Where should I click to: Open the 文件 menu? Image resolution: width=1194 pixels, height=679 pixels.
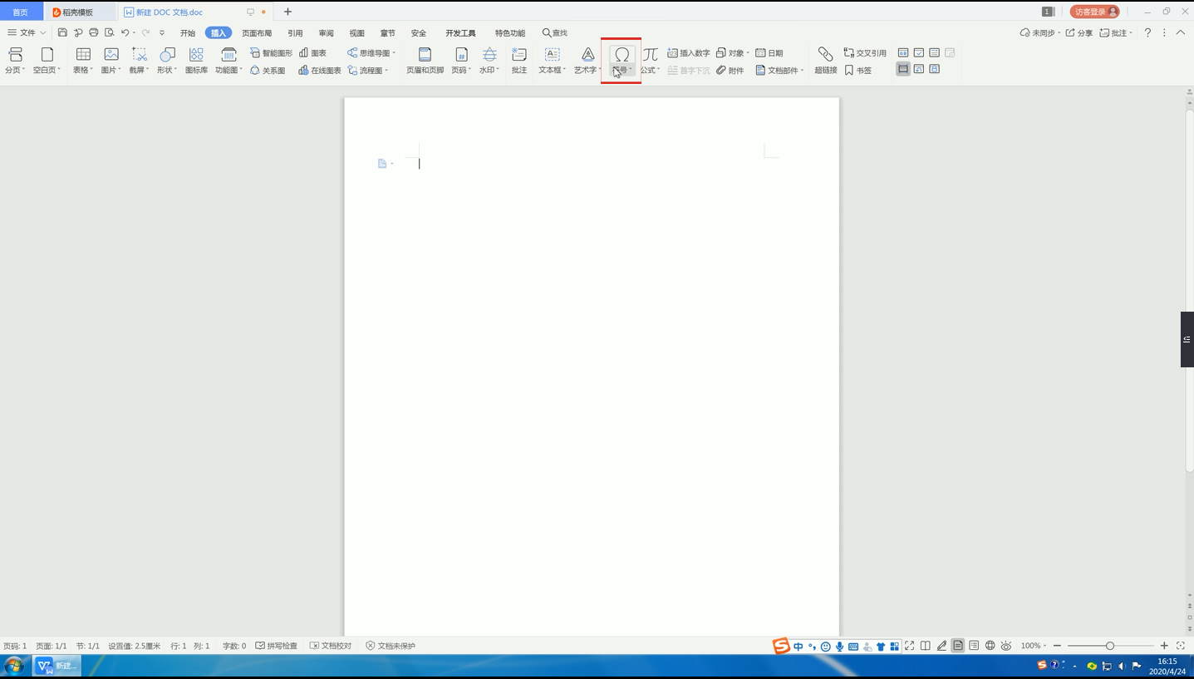pos(27,32)
